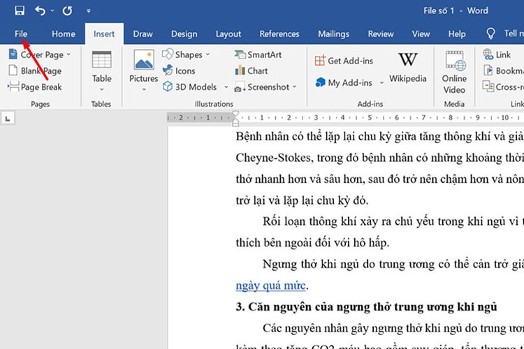Click the Link icon

pyautogui.click(x=488, y=54)
